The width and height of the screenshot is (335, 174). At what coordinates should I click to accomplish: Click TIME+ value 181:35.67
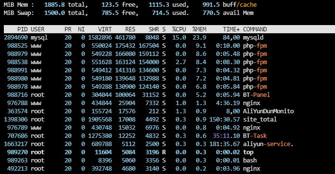(225, 144)
